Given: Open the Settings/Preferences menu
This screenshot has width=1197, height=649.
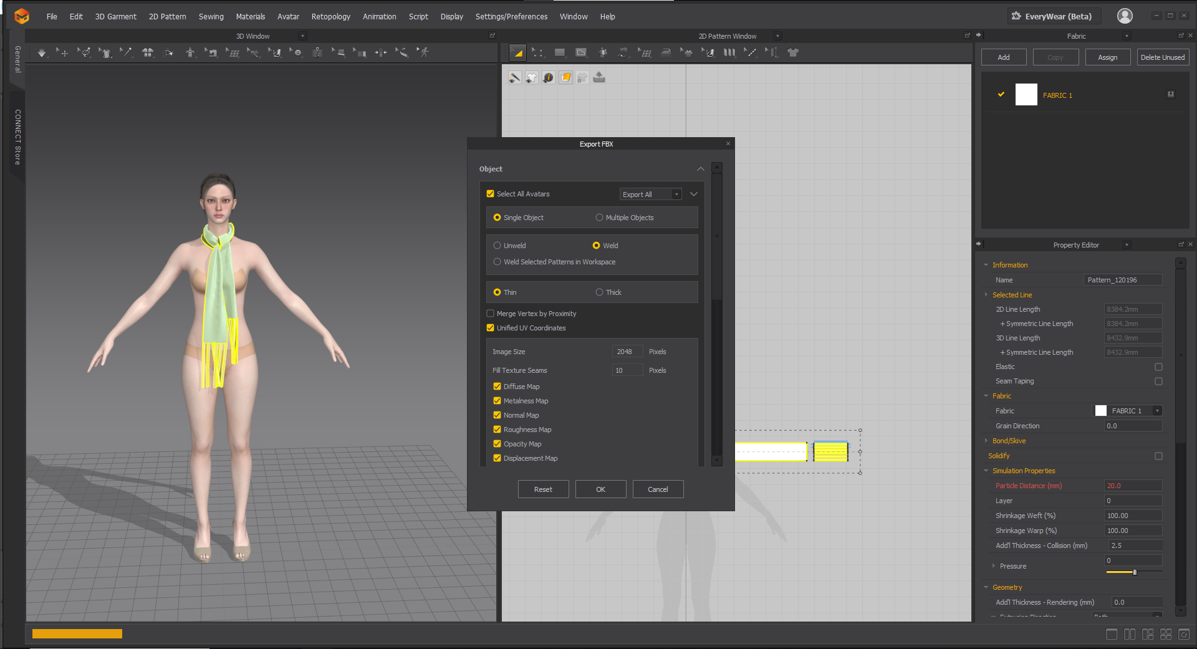Looking at the screenshot, I should point(511,17).
